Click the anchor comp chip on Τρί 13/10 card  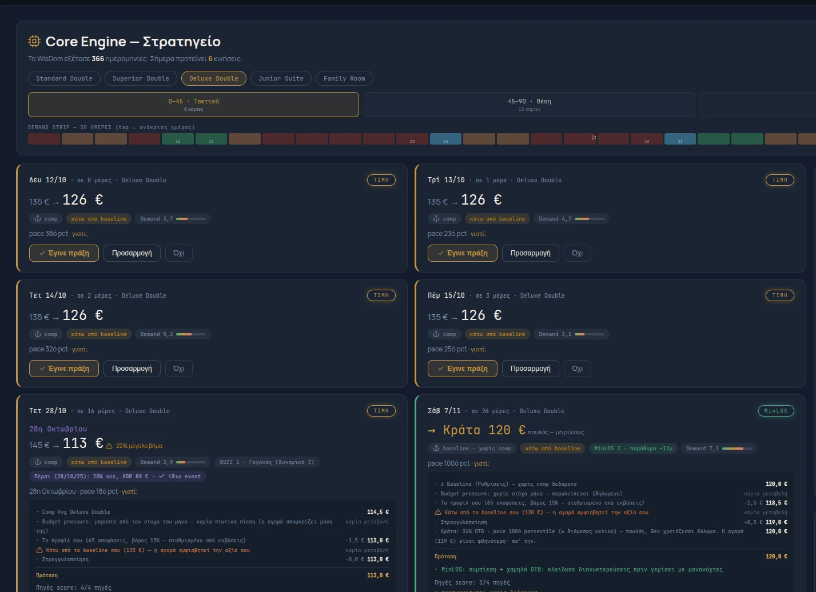coord(445,218)
